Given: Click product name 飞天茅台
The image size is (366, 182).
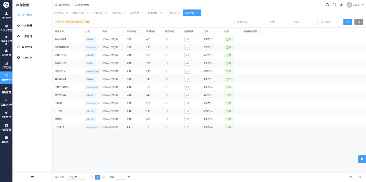Looking at the screenshot, I should 59,127.
